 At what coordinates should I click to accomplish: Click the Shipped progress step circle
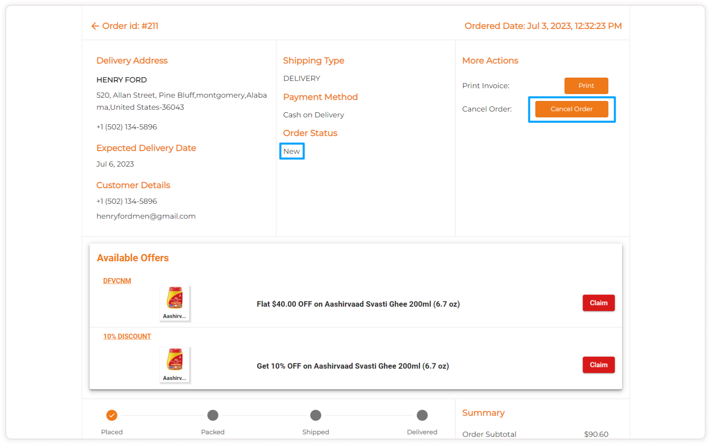tap(316, 415)
